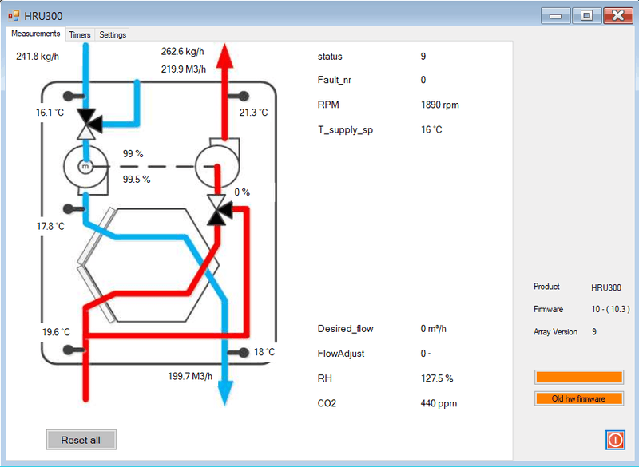The width and height of the screenshot is (639, 467).
Task: Click the blue supply air arrow
Action: [225, 393]
